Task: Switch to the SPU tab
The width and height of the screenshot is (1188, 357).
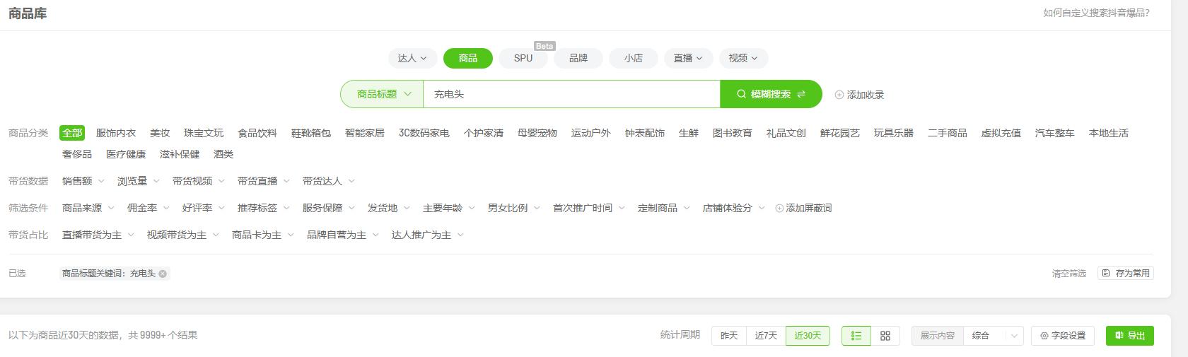Action: coord(523,58)
